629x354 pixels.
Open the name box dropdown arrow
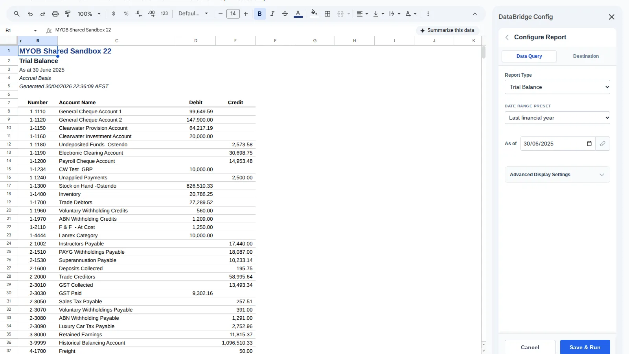[x=35, y=31]
